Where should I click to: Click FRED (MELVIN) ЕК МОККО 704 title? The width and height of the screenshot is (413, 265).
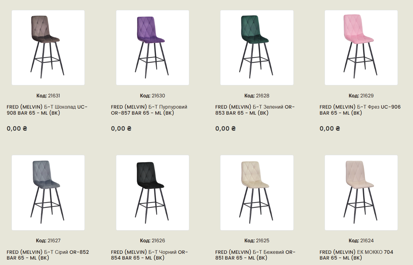click(356, 255)
